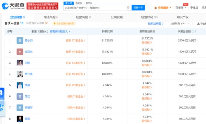Open 股权链 in row 1 黄小羽
Image resolution: width=206 pixels, height=124 pixels.
(147, 42)
